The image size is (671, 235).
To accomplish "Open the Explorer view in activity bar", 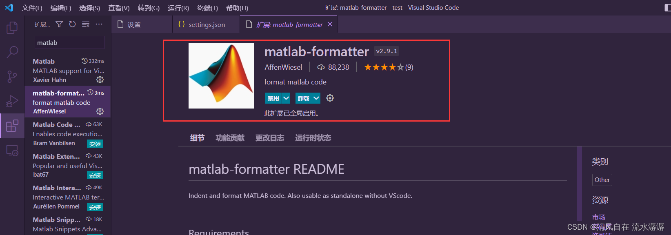I will pos(12,28).
